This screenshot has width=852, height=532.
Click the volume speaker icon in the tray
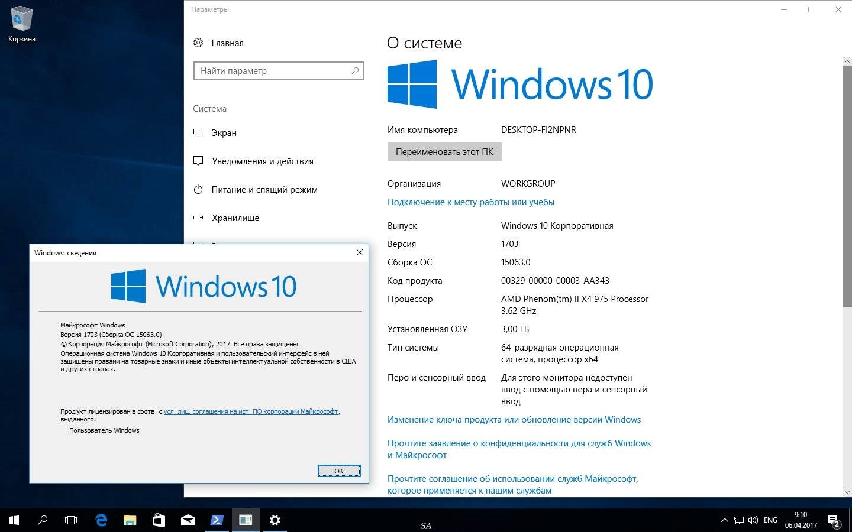point(753,521)
